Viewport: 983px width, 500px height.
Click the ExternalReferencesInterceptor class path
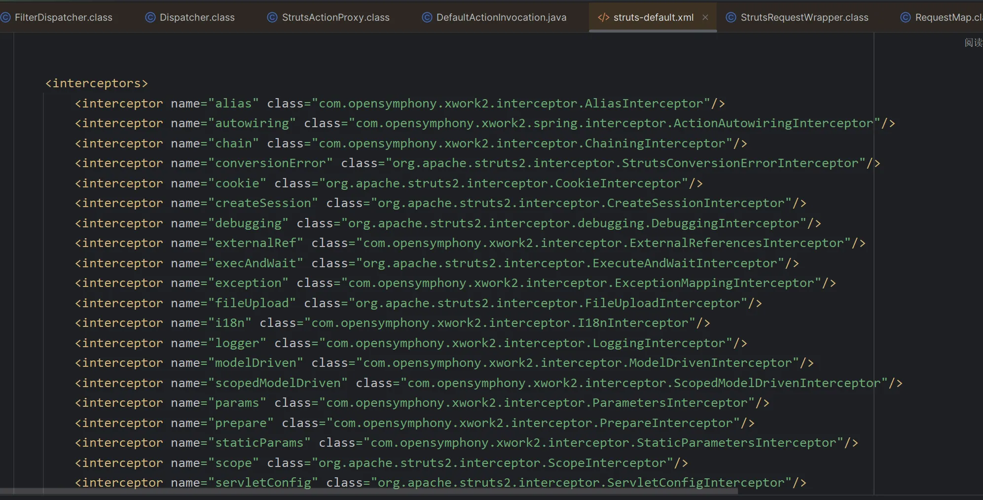coord(603,243)
